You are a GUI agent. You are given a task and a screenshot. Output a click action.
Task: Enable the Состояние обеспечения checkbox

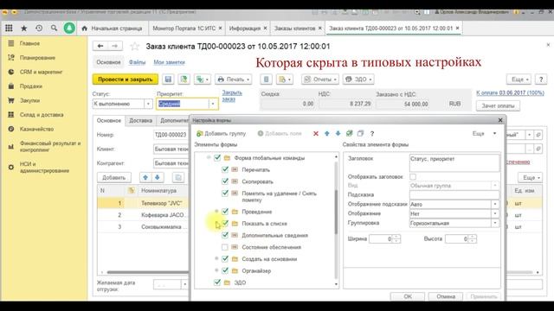click(225, 247)
